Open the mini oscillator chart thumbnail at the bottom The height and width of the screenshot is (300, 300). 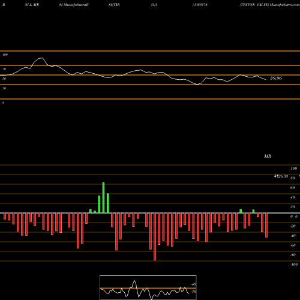pos(148,287)
